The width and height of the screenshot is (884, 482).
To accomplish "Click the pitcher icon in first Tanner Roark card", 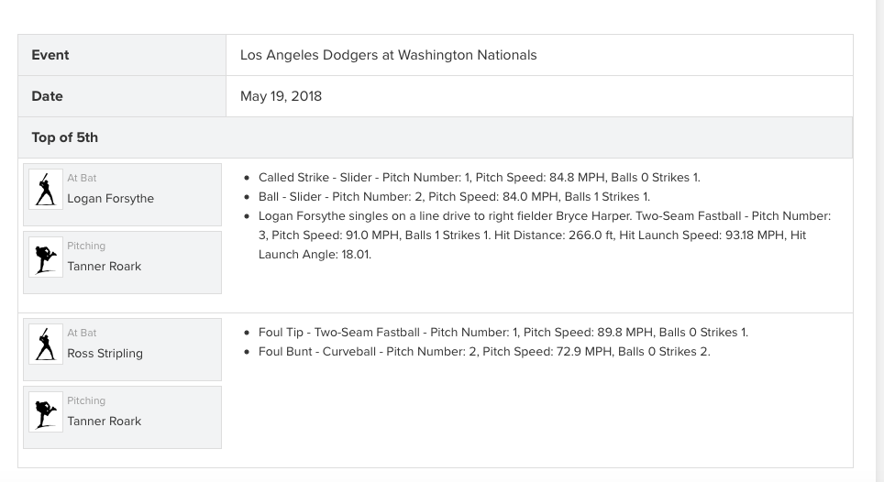I will (46, 257).
